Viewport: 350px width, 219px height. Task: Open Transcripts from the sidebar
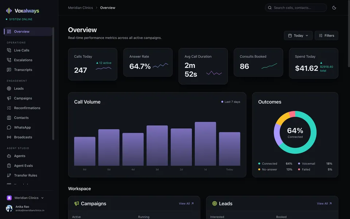[28, 70]
